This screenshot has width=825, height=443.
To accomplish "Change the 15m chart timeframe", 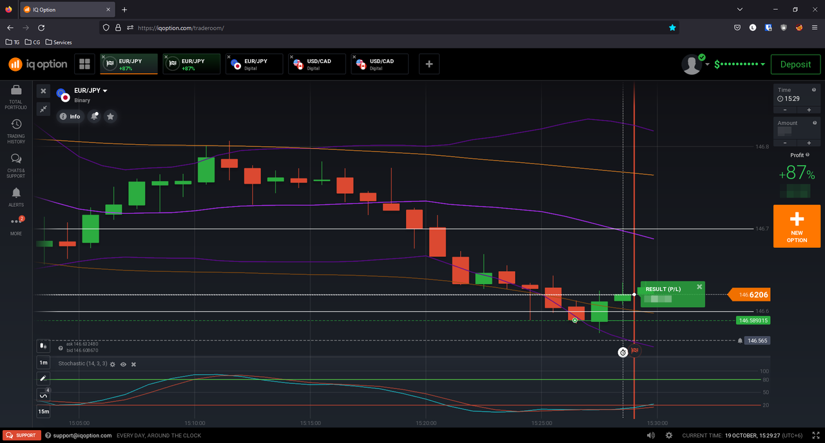I will coord(43,411).
